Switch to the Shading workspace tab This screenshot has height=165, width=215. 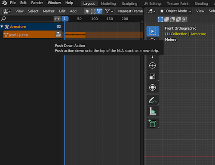[x=201, y=3]
